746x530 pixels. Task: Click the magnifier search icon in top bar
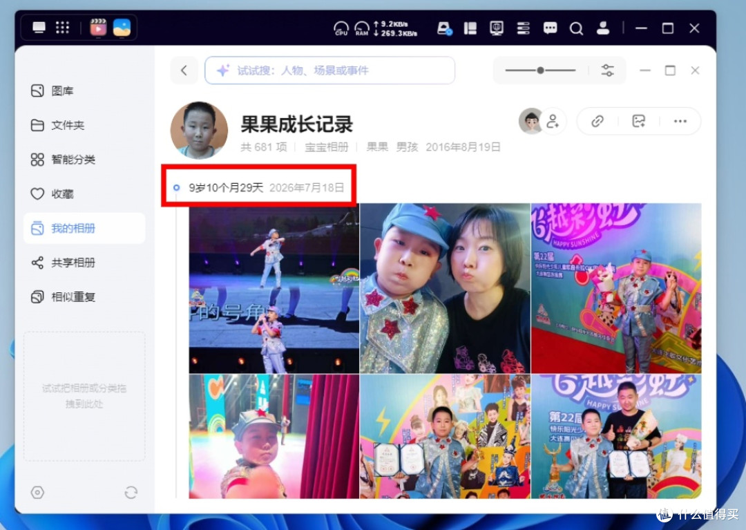click(x=576, y=29)
